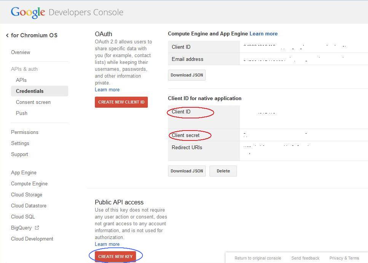The height and width of the screenshot is (263, 368).
Task: Click the Google logo in the header
Action: pos(28,13)
